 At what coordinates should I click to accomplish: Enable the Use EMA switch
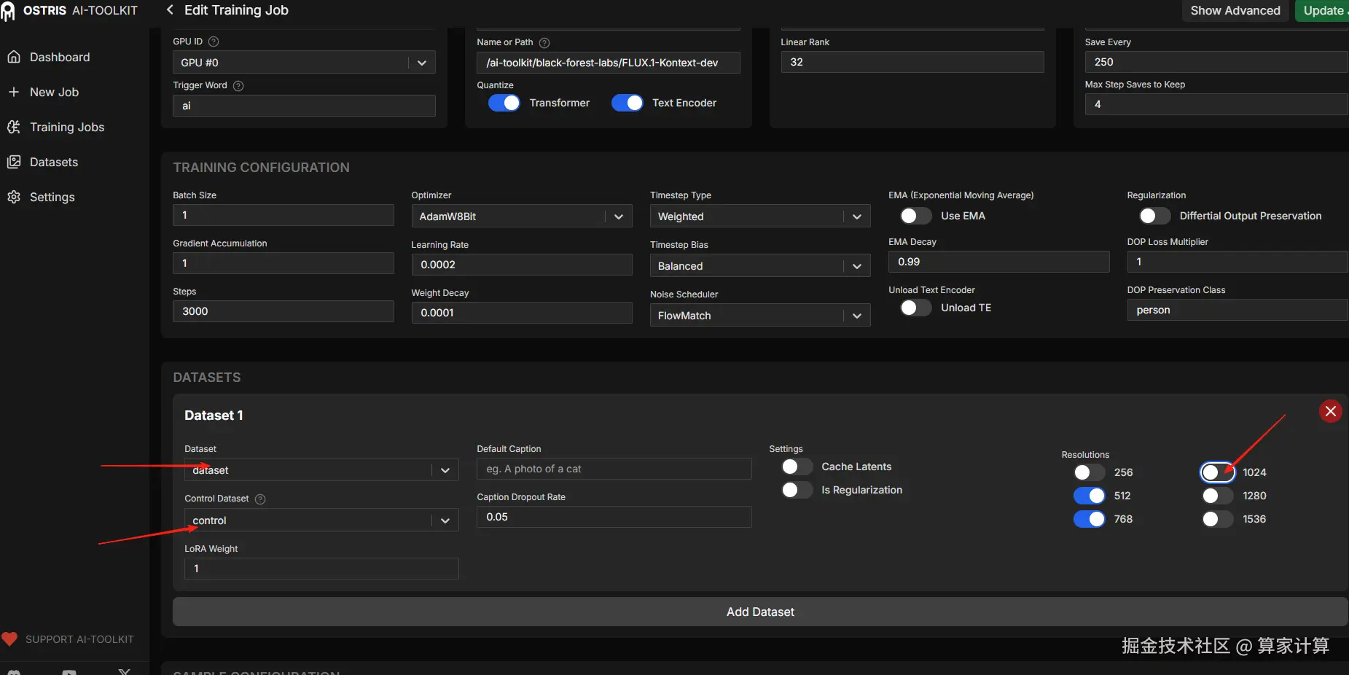[915, 216]
